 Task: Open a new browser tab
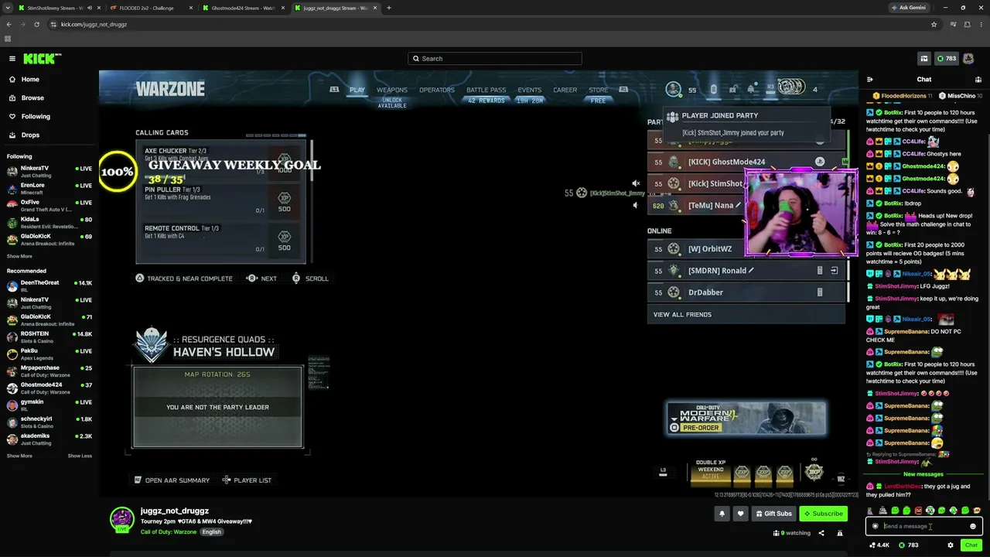[389, 8]
